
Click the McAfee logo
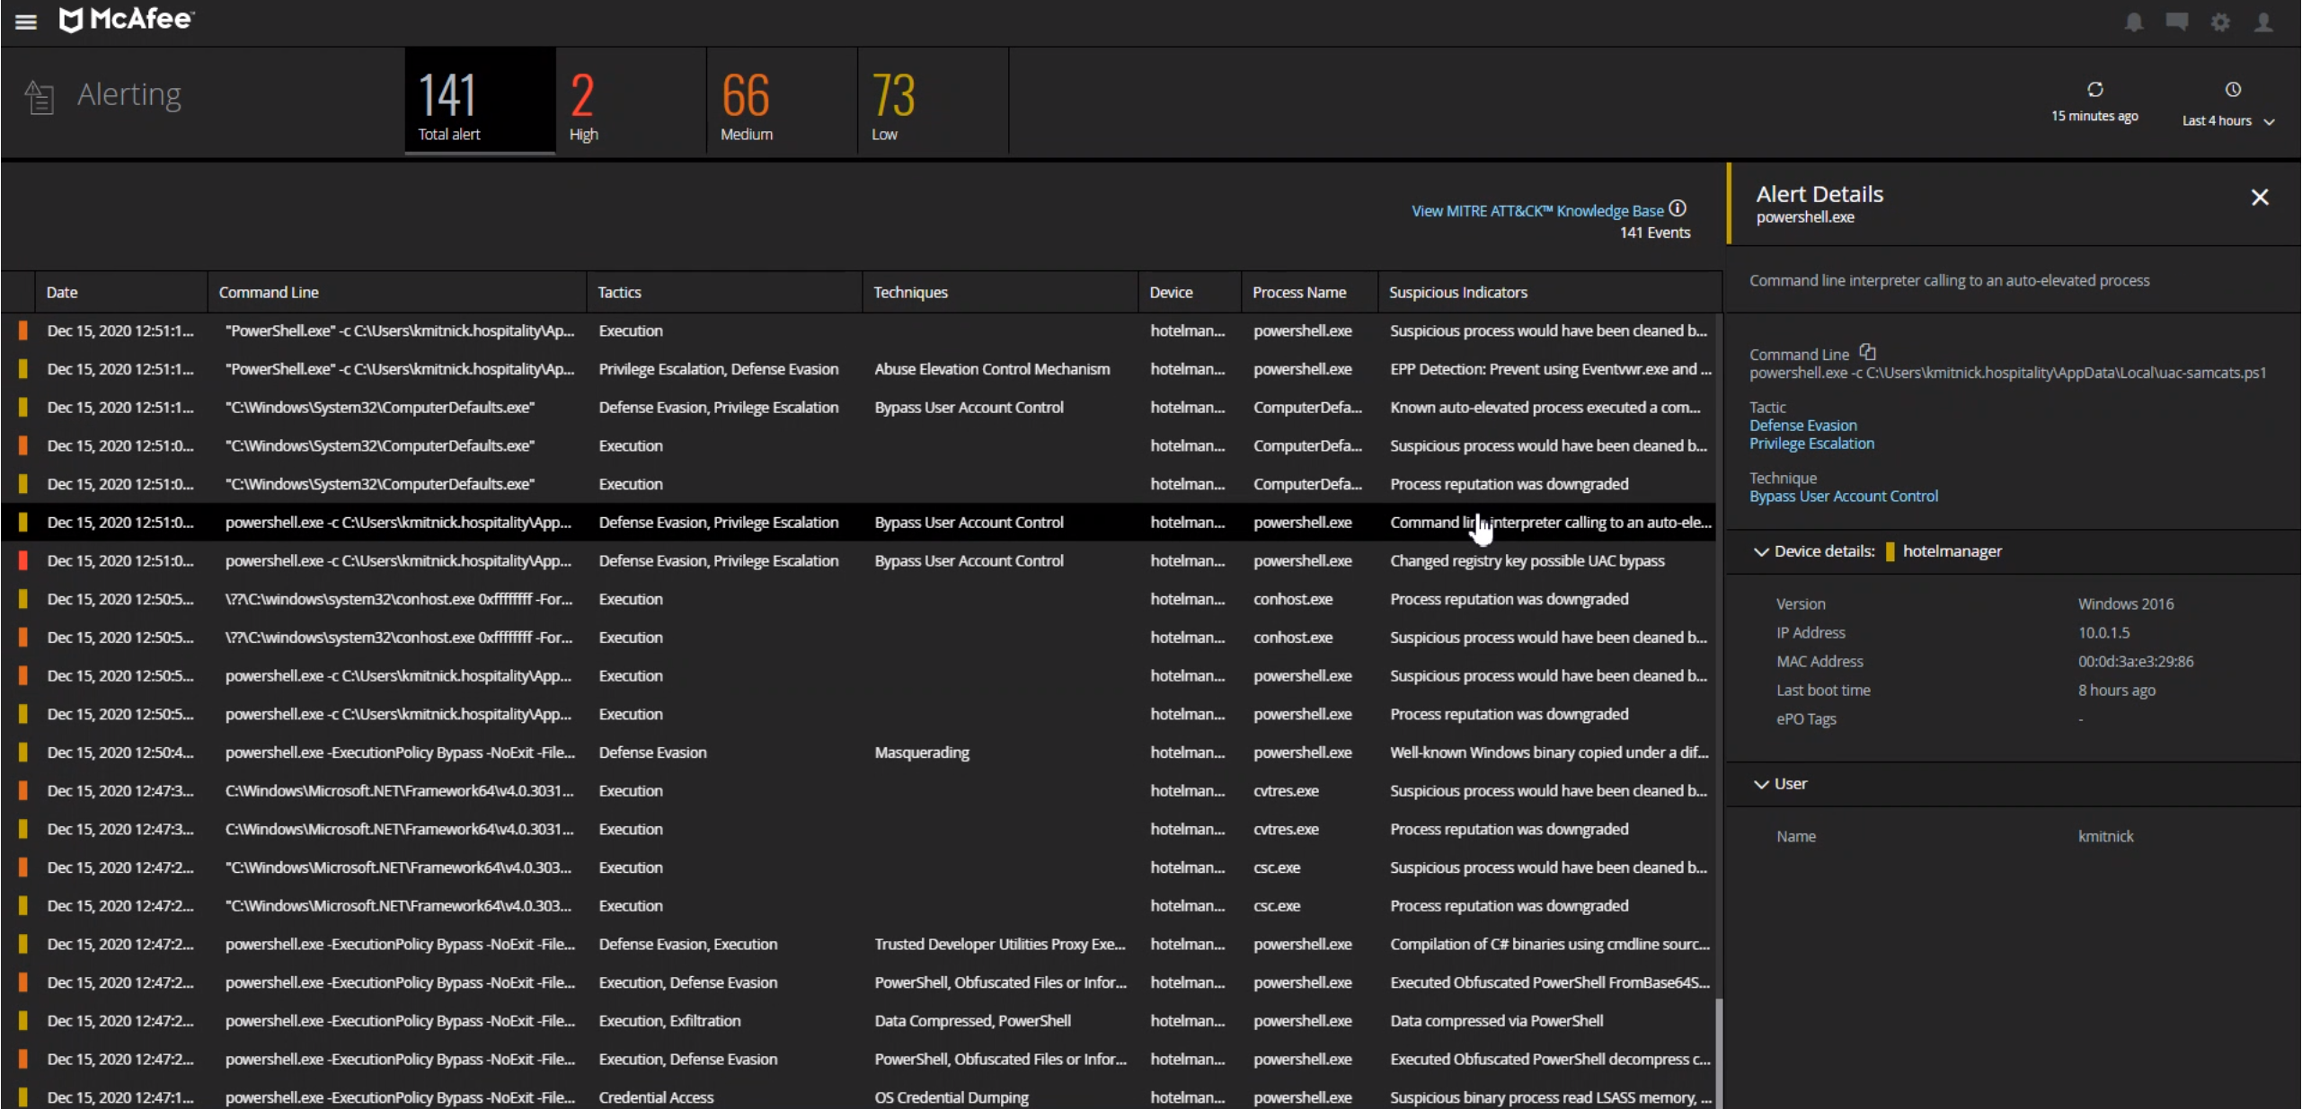point(127,20)
